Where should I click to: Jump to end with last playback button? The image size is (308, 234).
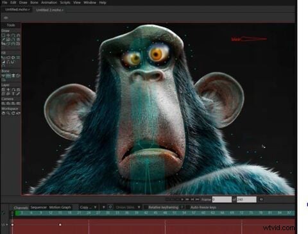198,199
